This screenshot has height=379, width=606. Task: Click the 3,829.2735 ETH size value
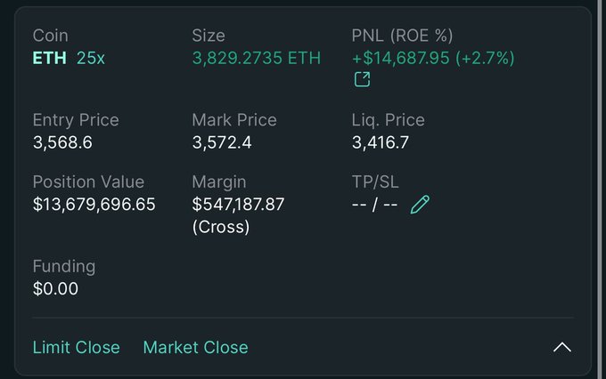tap(256, 58)
